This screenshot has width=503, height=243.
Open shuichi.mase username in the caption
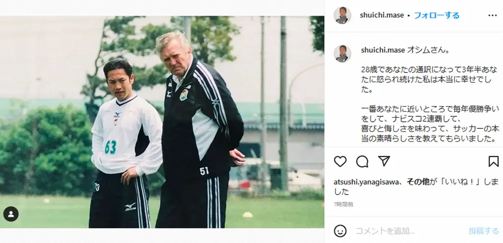coord(383,50)
